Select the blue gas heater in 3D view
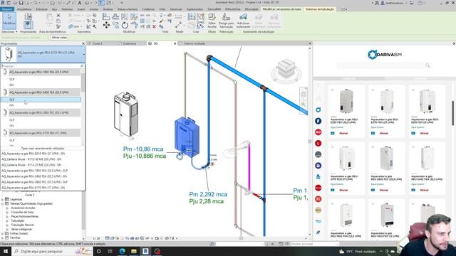The height and width of the screenshot is (256, 456). tap(187, 137)
